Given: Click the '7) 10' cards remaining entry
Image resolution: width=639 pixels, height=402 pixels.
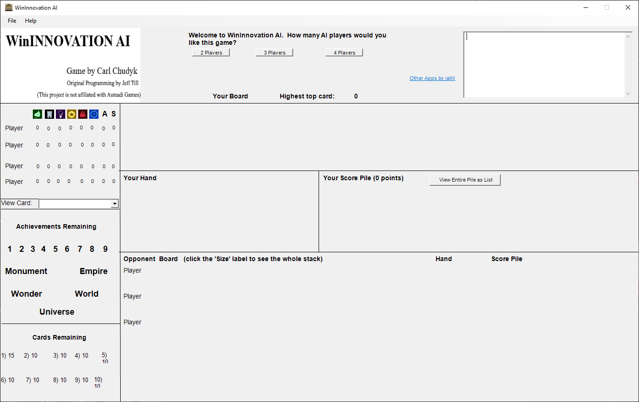Looking at the screenshot, I should click(x=33, y=380).
